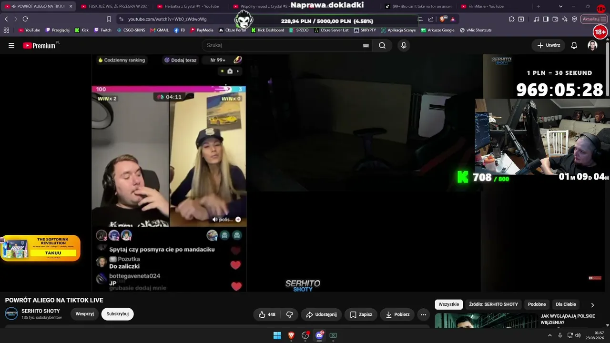610x343 pixels.
Task: Open site settings icon beside the URL
Action: coord(121,19)
